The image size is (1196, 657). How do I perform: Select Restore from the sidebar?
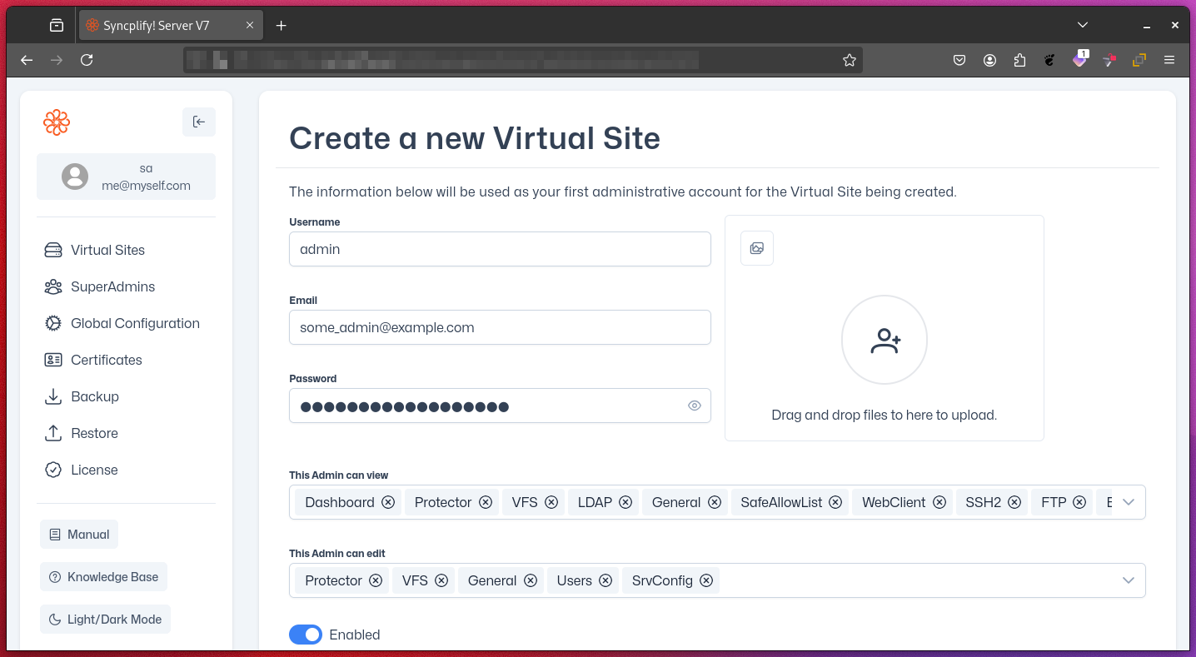(x=94, y=433)
